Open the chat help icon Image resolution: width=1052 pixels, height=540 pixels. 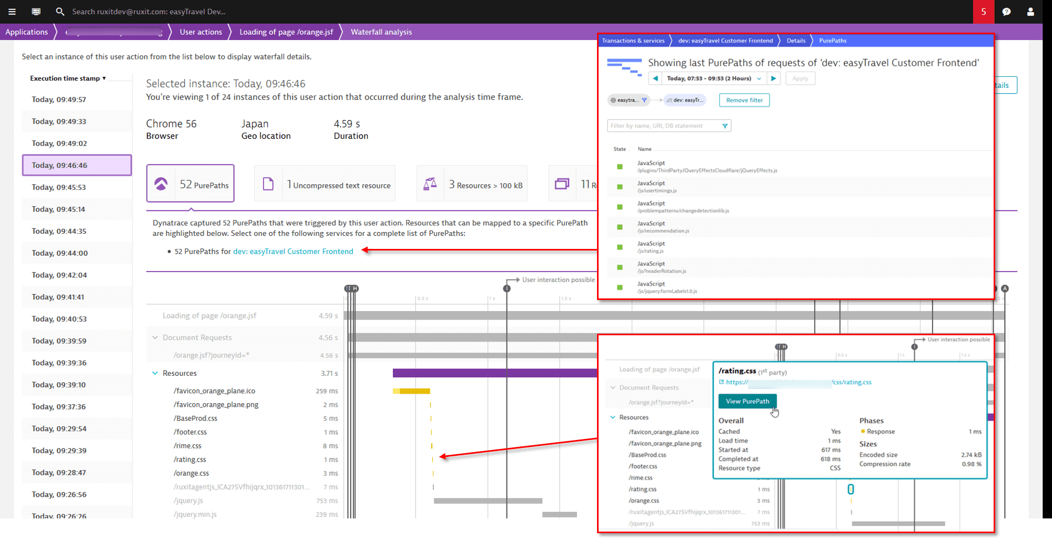pos(1006,12)
